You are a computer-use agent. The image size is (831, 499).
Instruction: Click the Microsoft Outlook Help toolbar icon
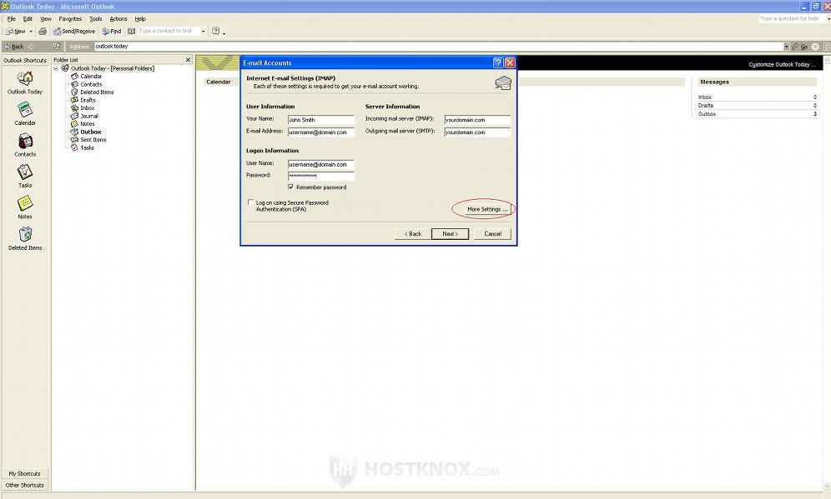pyautogui.click(x=216, y=31)
